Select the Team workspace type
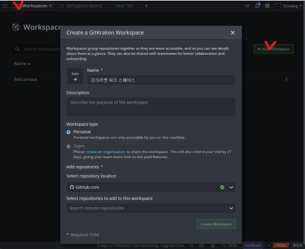305x249 pixels. [x=69, y=146]
